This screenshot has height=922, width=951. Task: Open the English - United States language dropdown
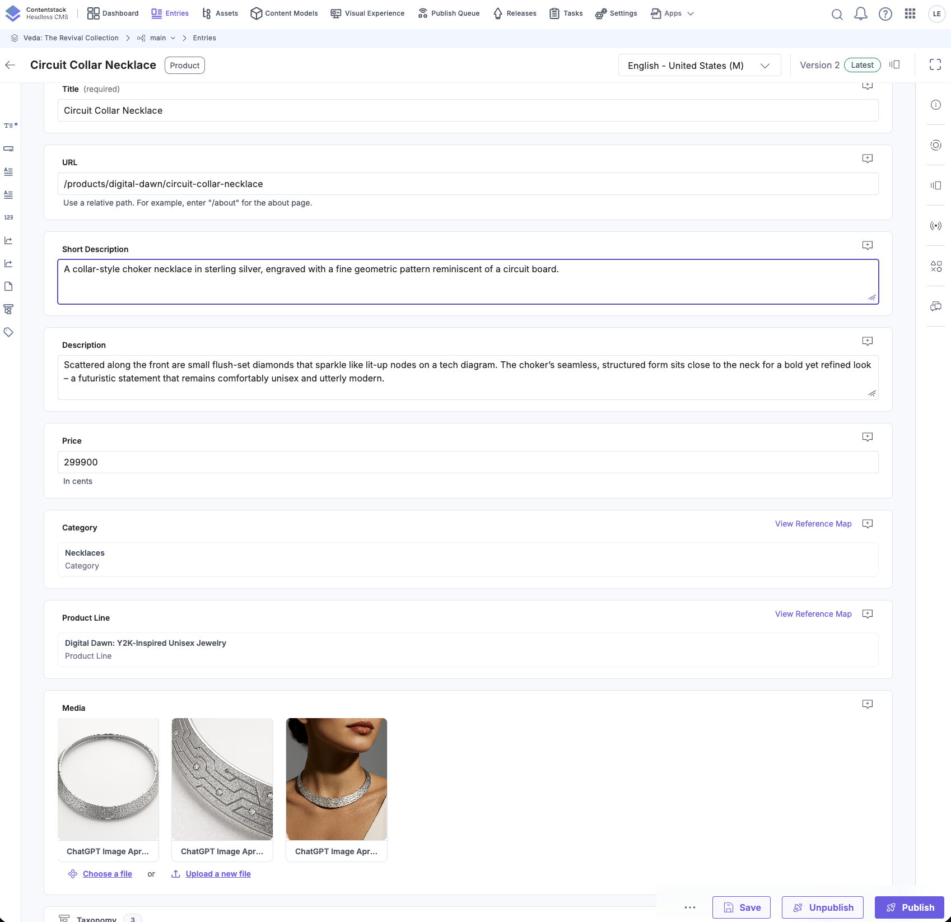pos(700,66)
